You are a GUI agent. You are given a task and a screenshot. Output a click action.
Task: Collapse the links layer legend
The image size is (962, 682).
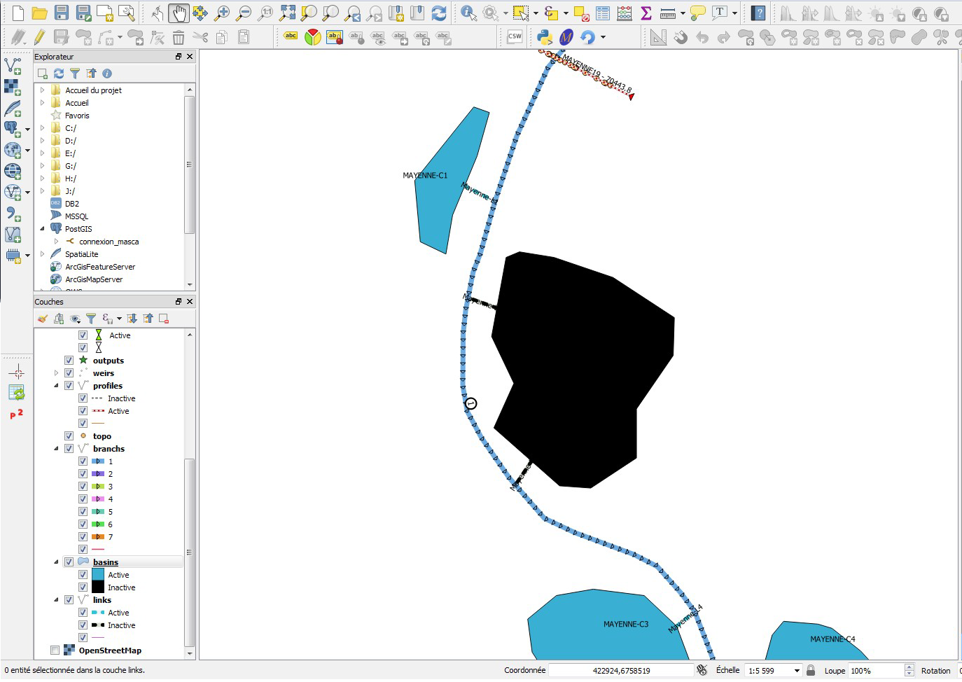point(56,600)
